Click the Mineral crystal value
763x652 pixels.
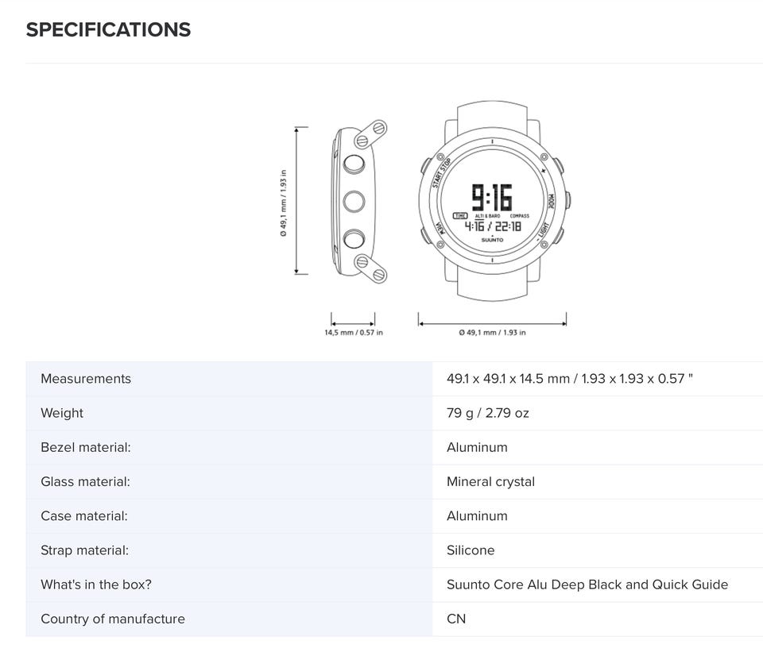pos(490,482)
